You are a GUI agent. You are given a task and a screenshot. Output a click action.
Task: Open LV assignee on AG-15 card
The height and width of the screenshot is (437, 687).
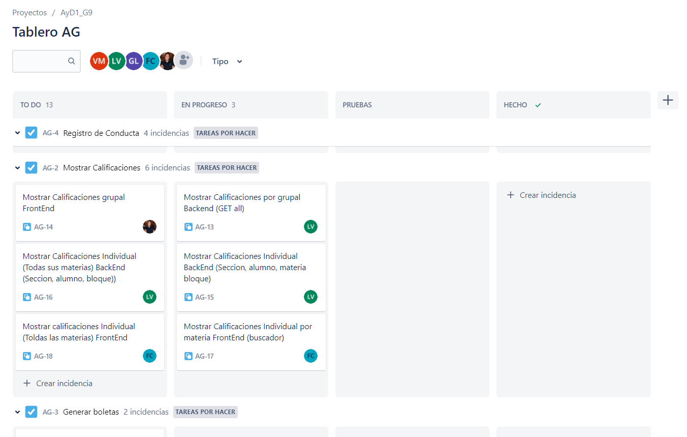click(310, 297)
